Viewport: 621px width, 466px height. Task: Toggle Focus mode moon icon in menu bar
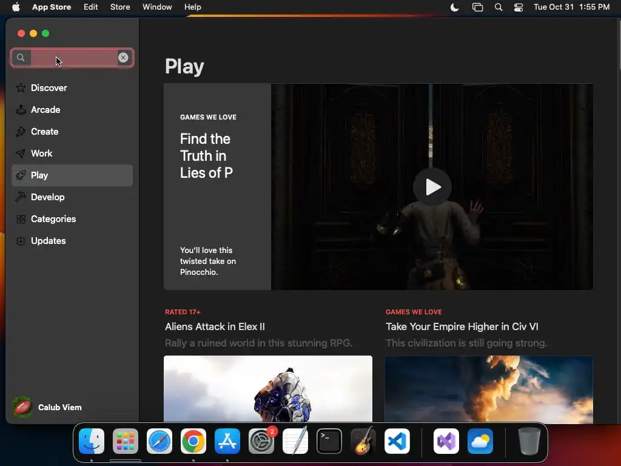click(x=455, y=7)
